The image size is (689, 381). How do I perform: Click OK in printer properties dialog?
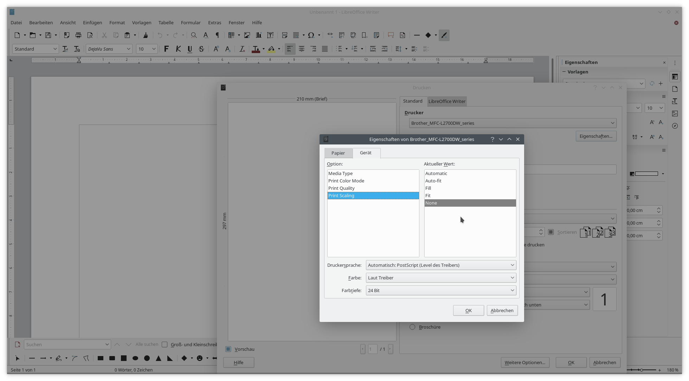tap(469, 310)
